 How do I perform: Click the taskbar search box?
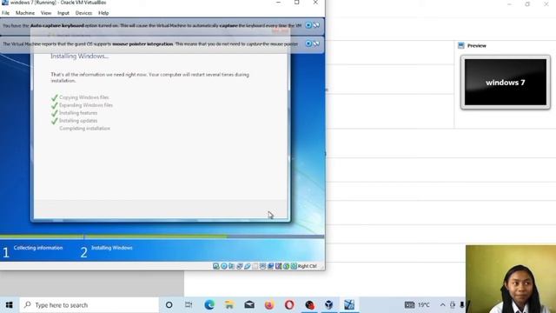point(89,305)
